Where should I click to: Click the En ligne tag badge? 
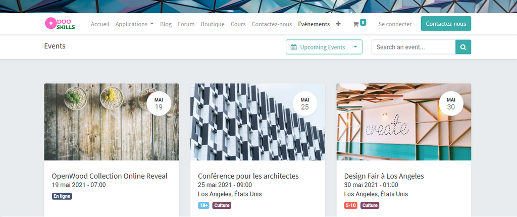click(x=62, y=196)
